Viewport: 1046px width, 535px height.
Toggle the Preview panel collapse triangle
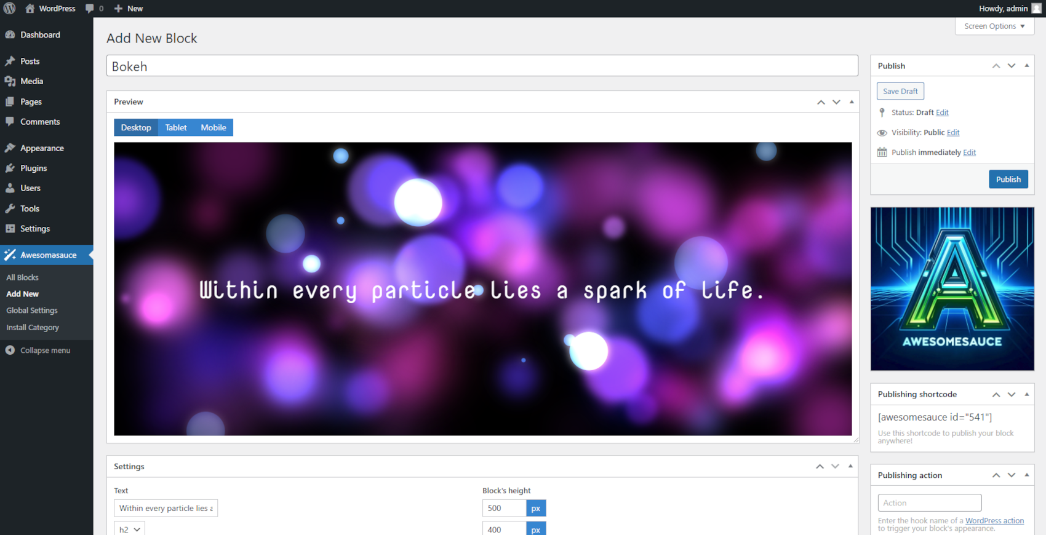click(852, 102)
